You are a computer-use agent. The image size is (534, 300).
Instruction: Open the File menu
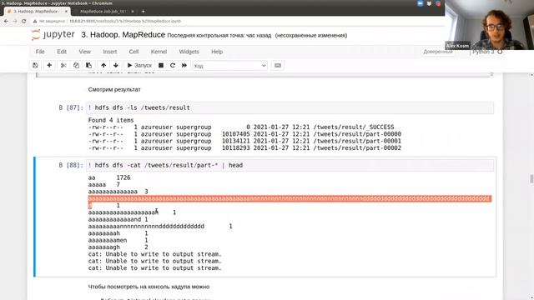[40, 52]
